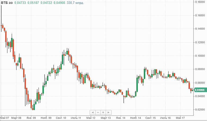Click the Июль 11 date label

click(x=76, y=118)
